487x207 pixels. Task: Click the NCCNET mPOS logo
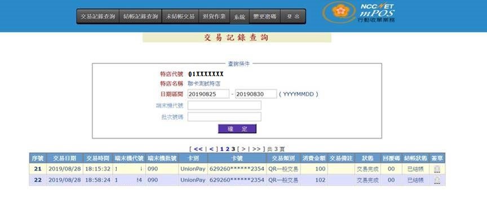[360, 12]
